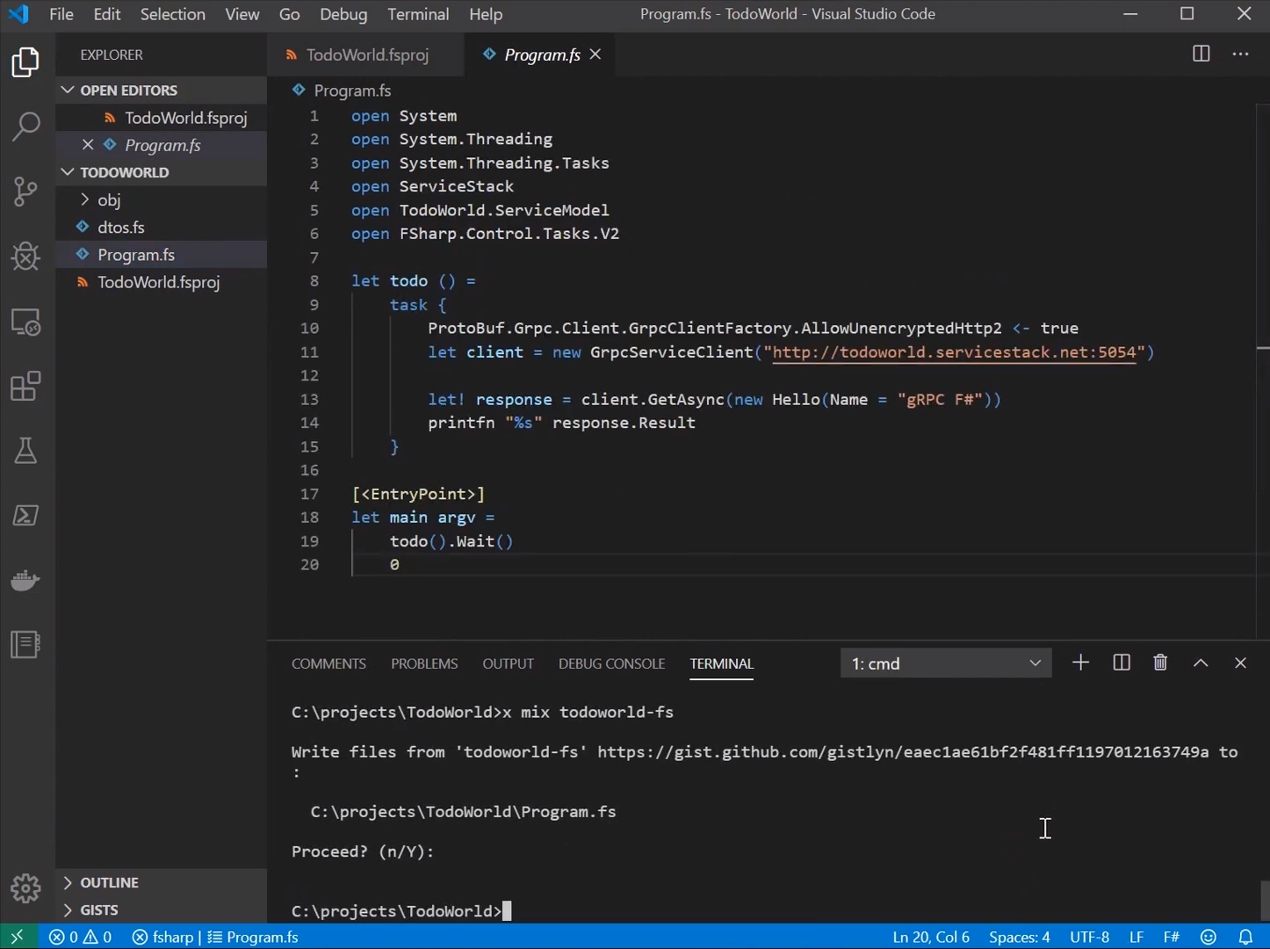Switch to TodoWorld.fsproj editor tab
Screen dimensions: 1270x949
(x=366, y=54)
